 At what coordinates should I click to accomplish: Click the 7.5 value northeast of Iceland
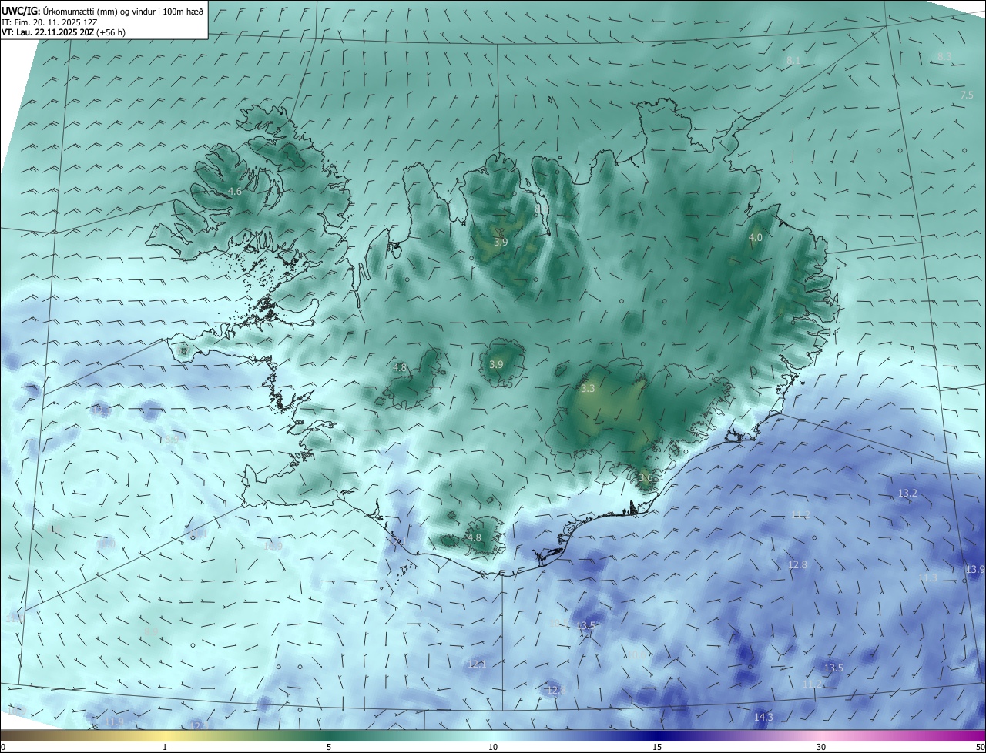(x=968, y=95)
